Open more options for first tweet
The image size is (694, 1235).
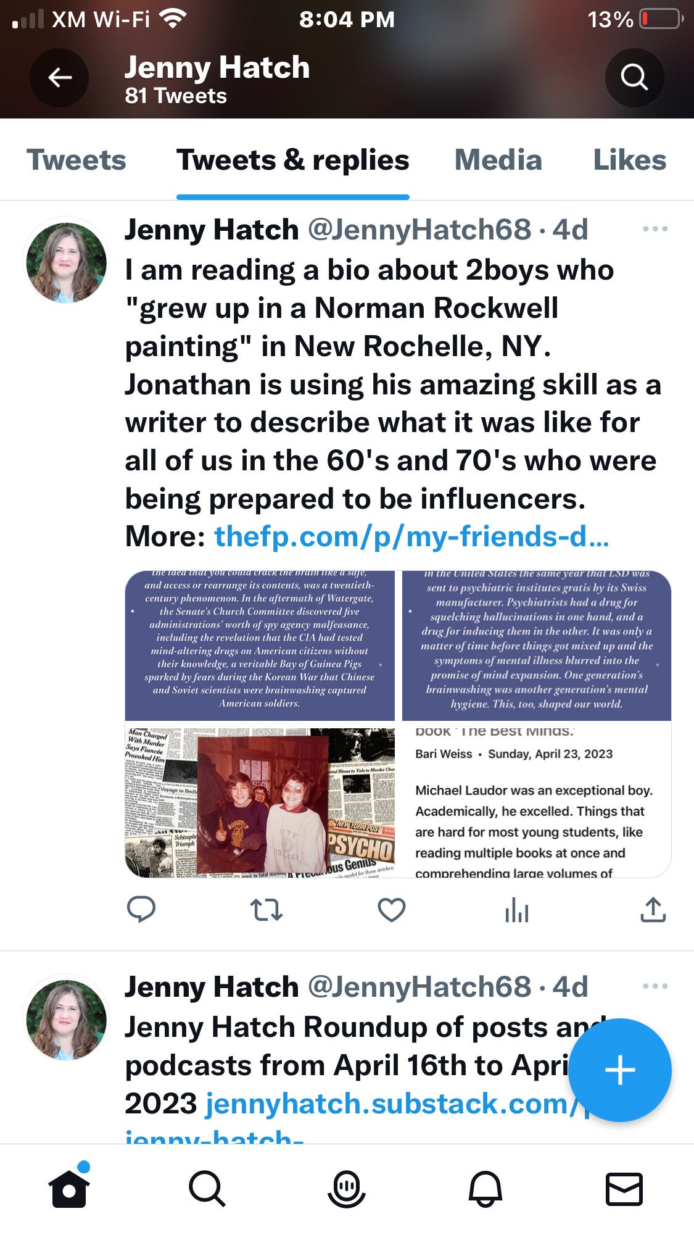pyautogui.click(x=655, y=229)
